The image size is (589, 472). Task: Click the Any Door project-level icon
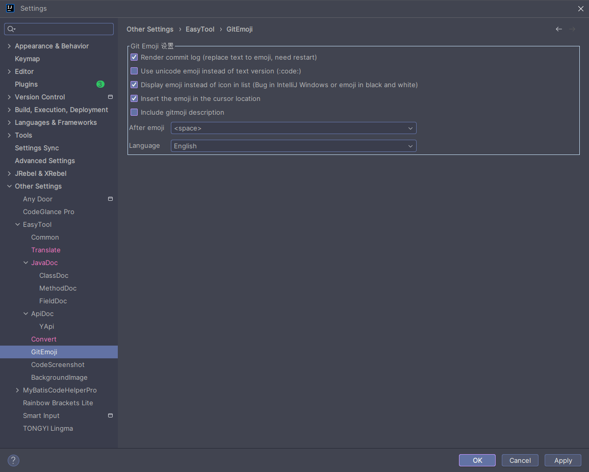click(x=111, y=199)
